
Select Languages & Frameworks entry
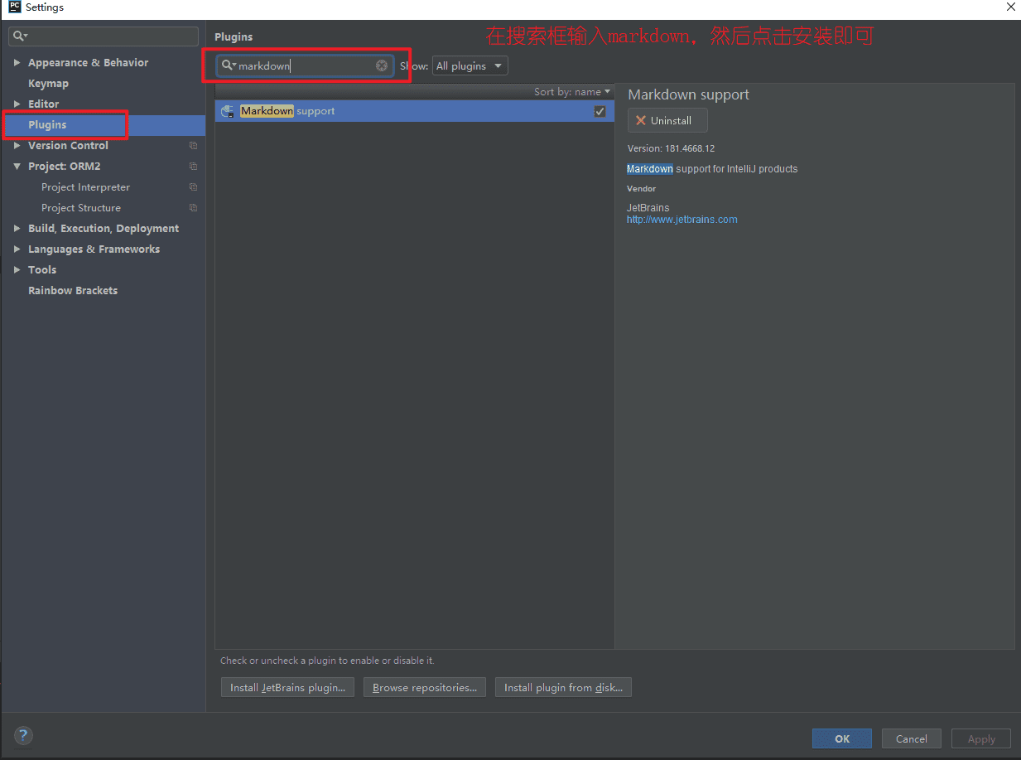(x=94, y=249)
